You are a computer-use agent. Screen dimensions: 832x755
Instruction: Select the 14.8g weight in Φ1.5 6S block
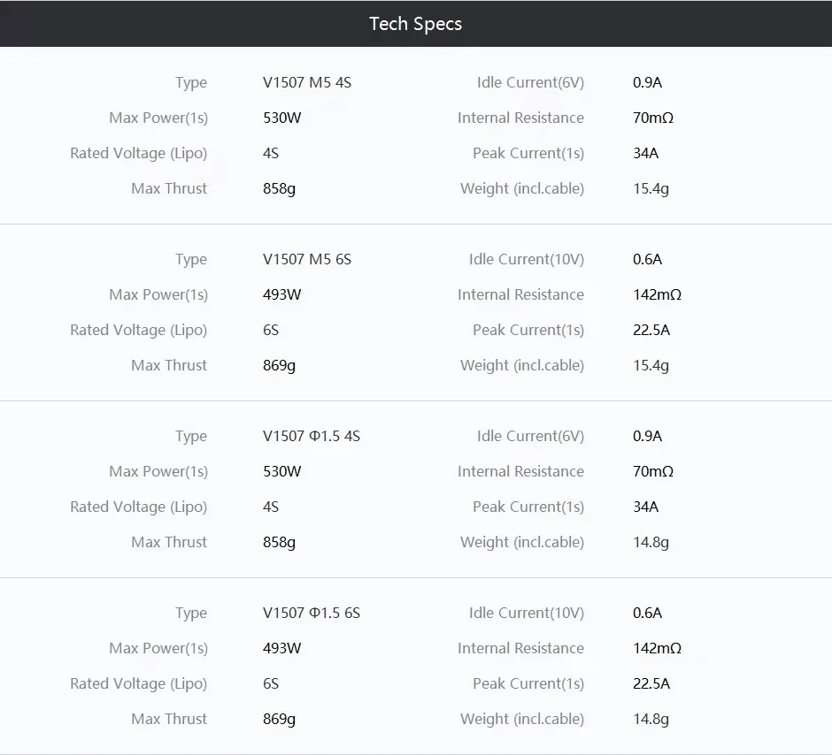[651, 720]
